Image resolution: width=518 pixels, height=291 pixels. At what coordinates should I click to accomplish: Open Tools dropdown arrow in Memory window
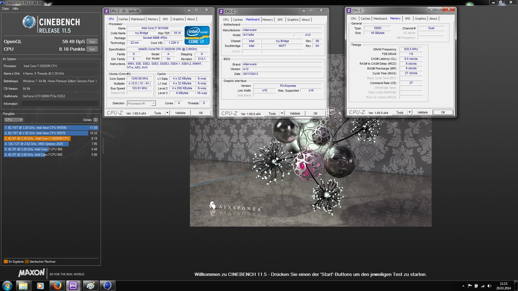(x=410, y=112)
